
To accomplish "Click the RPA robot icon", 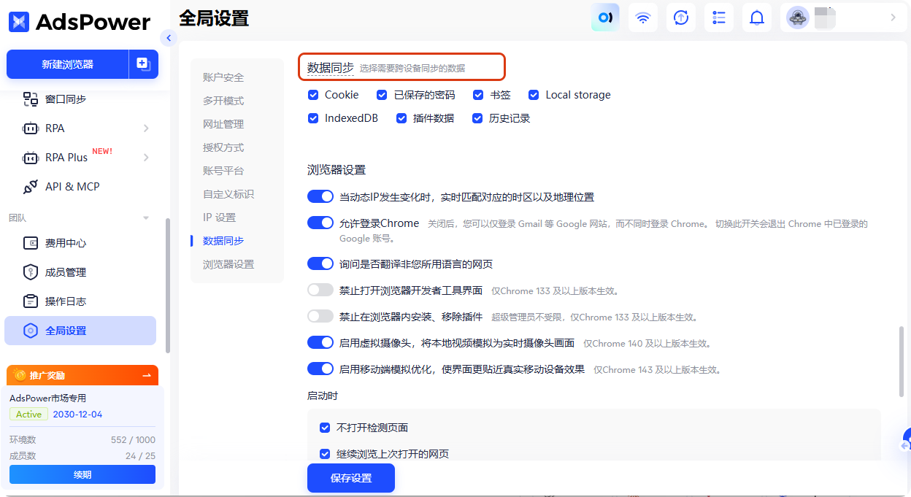I will (30, 128).
